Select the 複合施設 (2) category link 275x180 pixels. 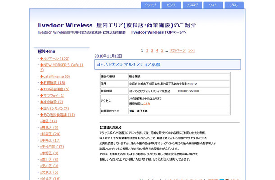point(51,102)
